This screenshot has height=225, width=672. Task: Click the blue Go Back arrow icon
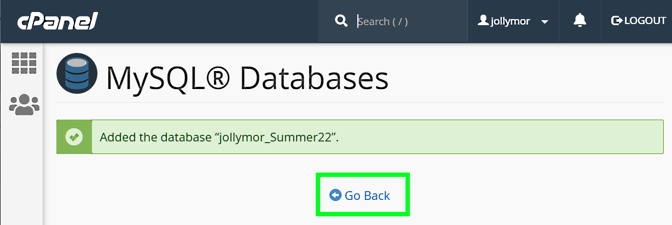(335, 195)
